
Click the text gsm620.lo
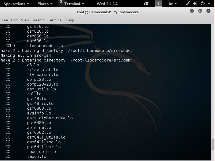pos(38,31)
